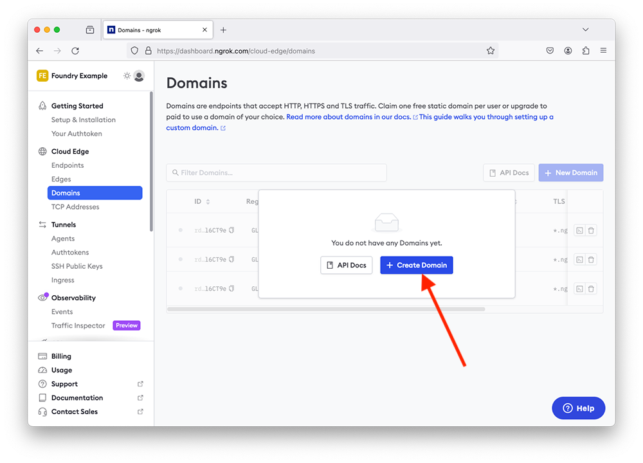Click the Observability eye icon
The width and height of the screenshot is (643, 463).
coord(42,298)
